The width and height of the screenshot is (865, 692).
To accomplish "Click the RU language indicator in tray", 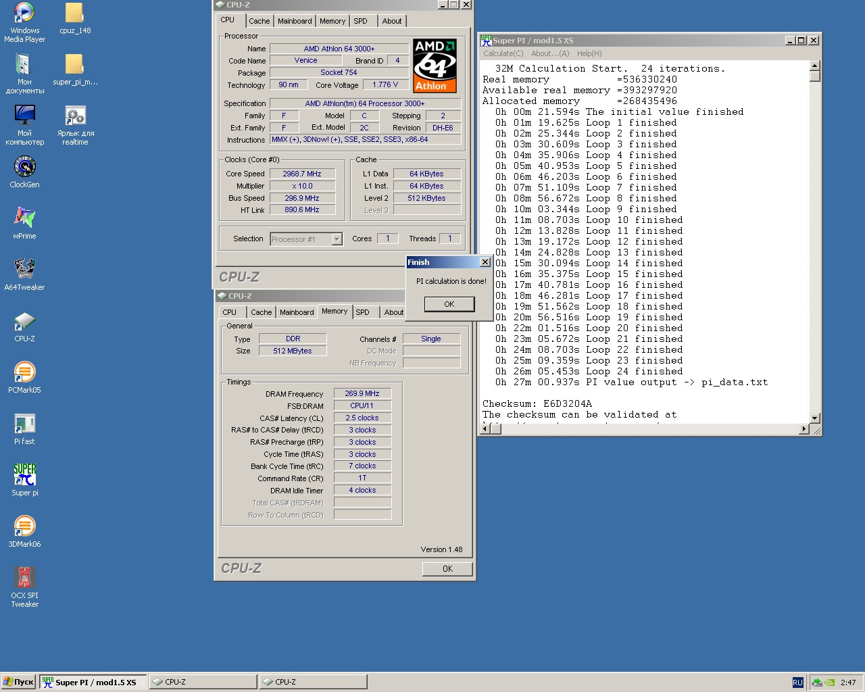I will tap(797, 683).
